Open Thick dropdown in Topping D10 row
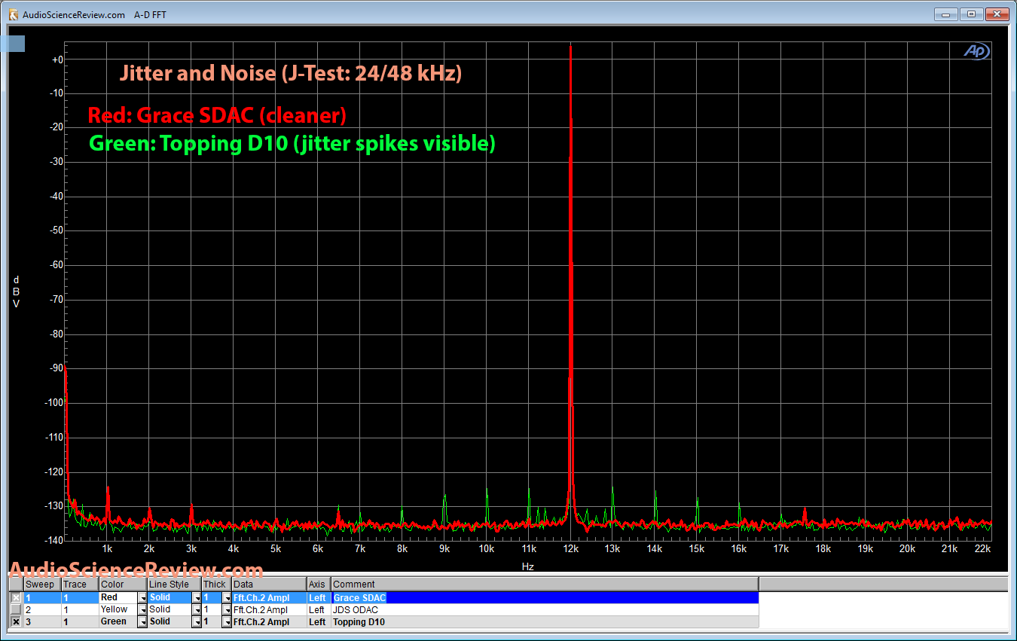The height and width of the screenshot is (641, 1017). [x=227, y=622]
